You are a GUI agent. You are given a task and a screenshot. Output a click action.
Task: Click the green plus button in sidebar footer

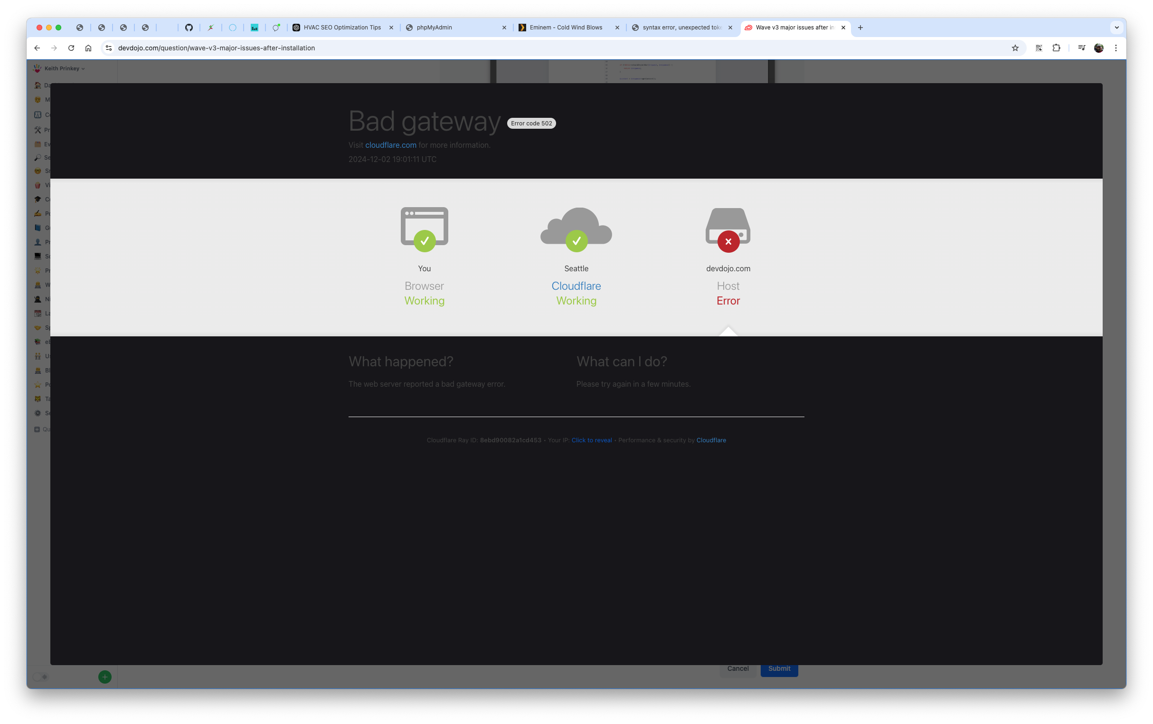pyautogui.click(x=105, y=676)
